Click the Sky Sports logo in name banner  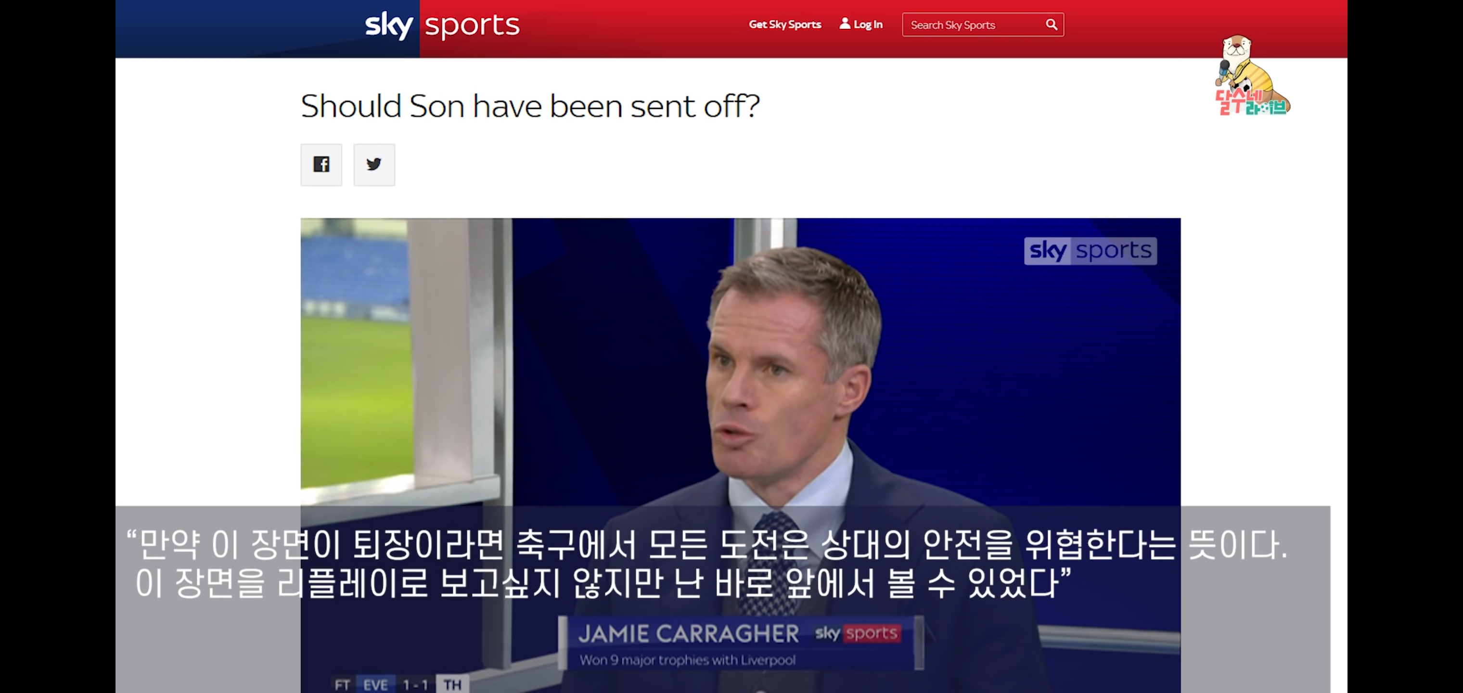[x=857, y=633]
